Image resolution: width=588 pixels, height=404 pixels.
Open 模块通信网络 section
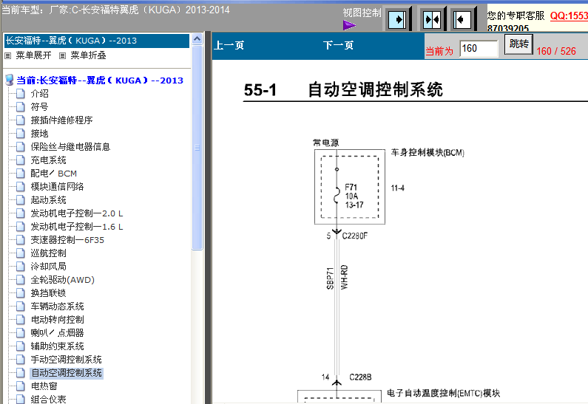click(x=57, y=186)
